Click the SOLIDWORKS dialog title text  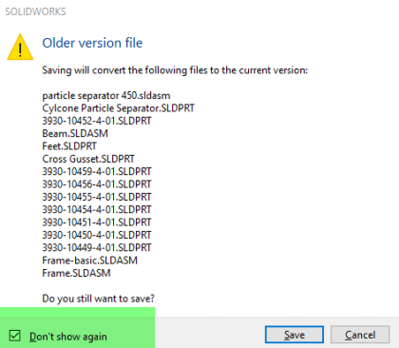(x=35, y=11)
